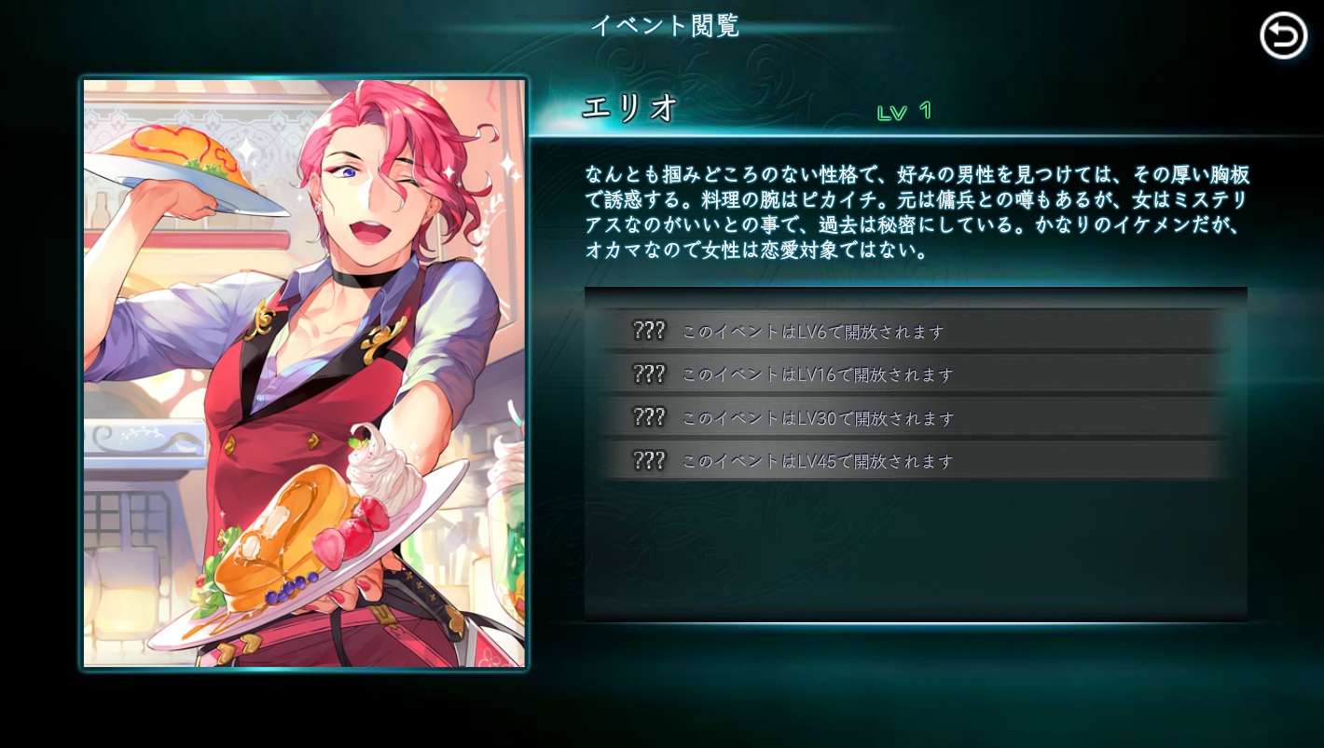Viewport: 1324px width, 748px height.
Task: Select the locked LV16 event row
Action: click(x=916, y=374)
